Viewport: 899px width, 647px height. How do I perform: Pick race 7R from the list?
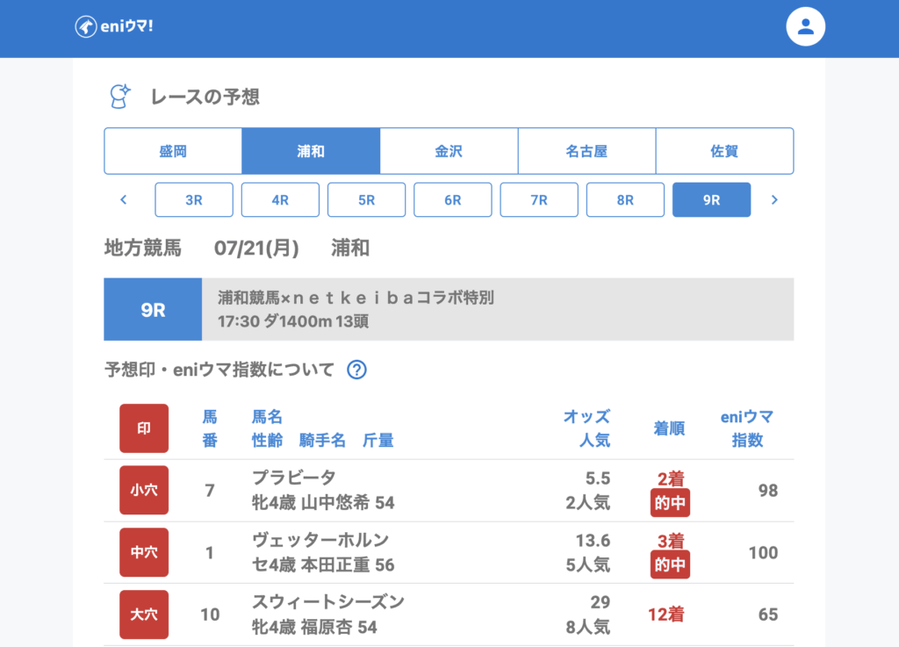tap(539, 200)
